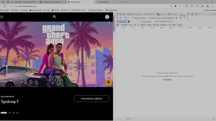The width and height of the screenshot is (216, 121).
Task: Select the fourth carousel slide dot
Action: point(17,113)
